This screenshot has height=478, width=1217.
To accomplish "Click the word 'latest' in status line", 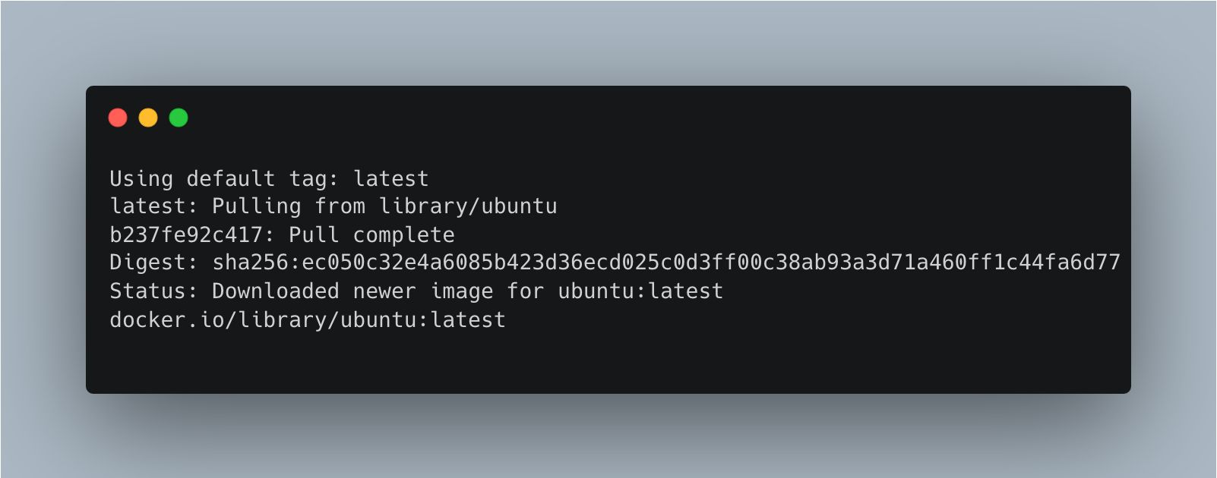I will 688,291.
